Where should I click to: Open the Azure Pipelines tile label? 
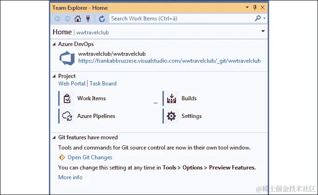pyautogui.click(x=96, y=116)
